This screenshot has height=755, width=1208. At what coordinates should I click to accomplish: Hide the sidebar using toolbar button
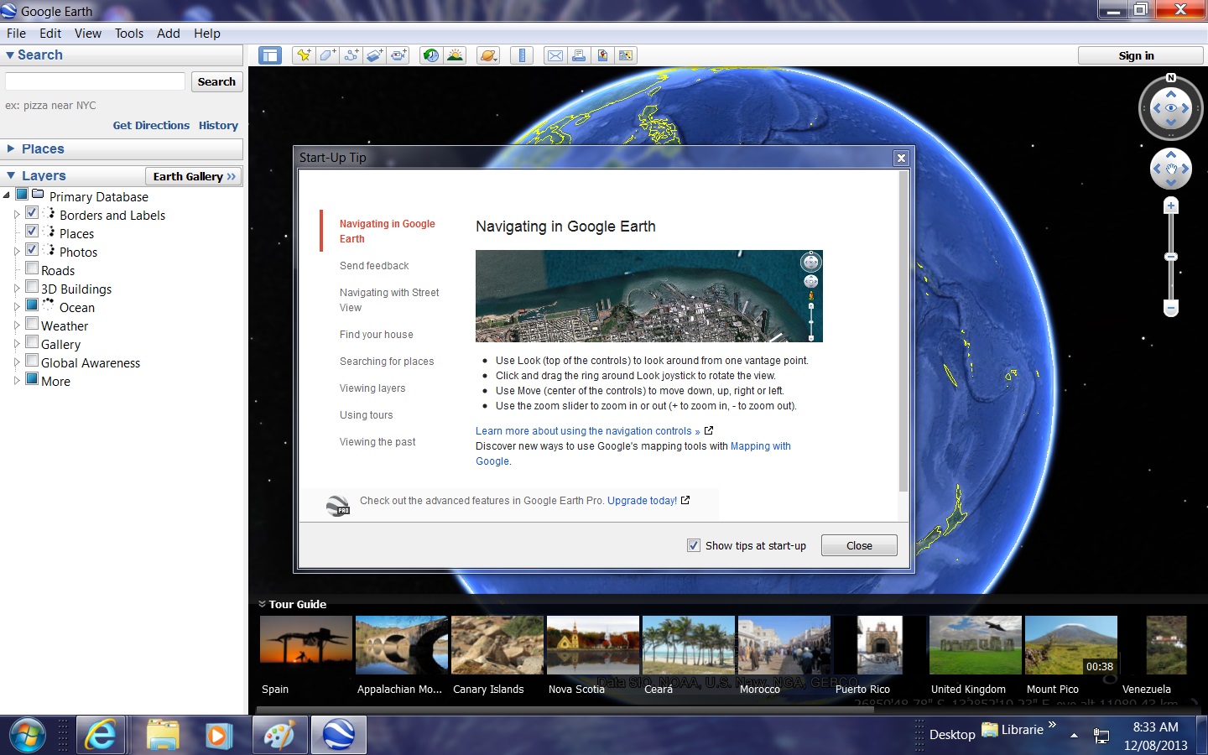click(x=270, y=55)
